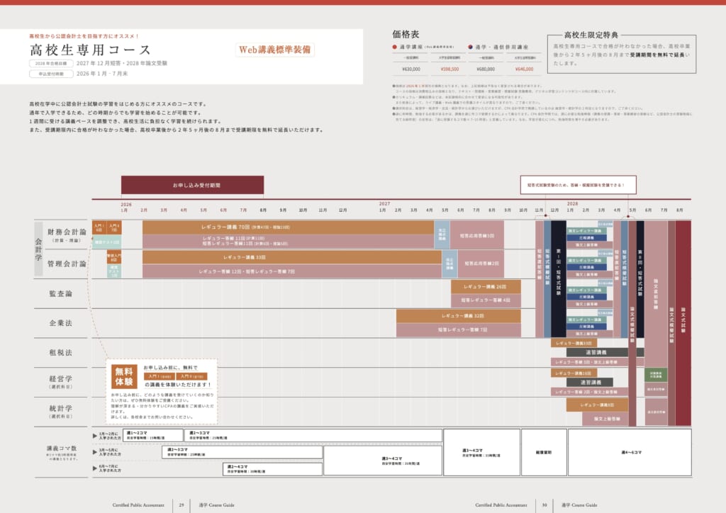Click the お申し込み受付期間 bar
Screen dimensions: 726x513
[193, 185]
